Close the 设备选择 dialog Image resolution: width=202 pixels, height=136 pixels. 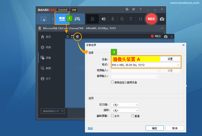coord(183,45)
